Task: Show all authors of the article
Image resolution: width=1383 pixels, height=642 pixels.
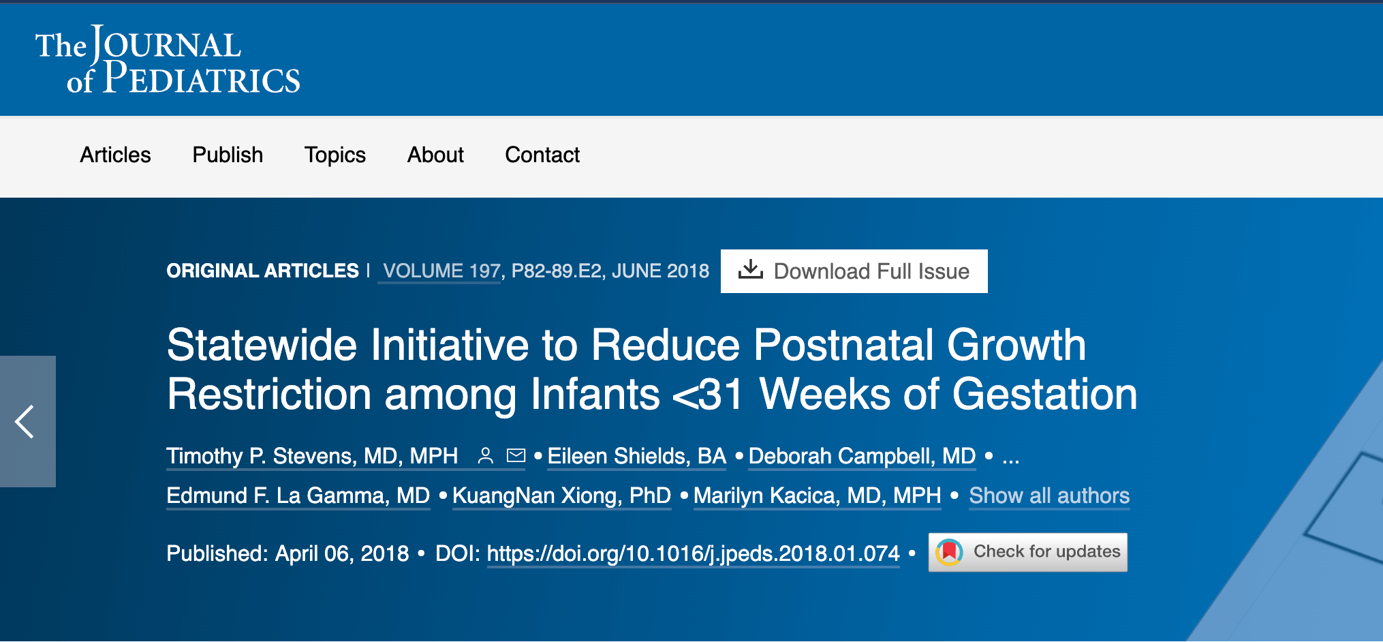Action: (1049, 495)
